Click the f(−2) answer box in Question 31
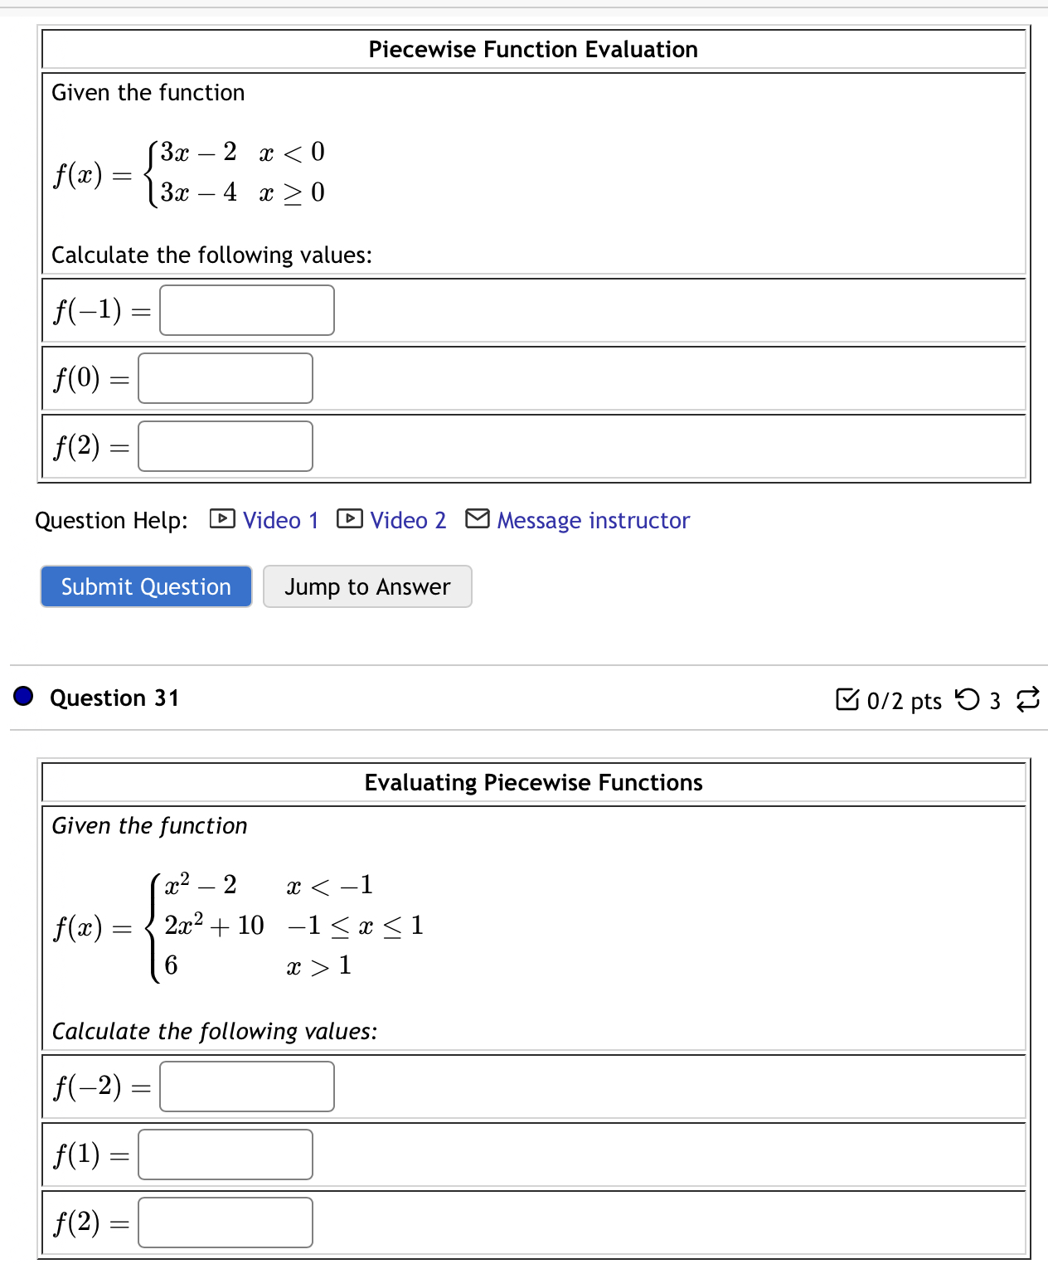This screenshot has width=1048, height=1264. [x=245, y=1087]
